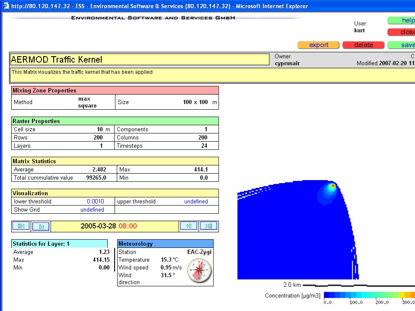Click the Cell size value 10

tap(100, 129)
